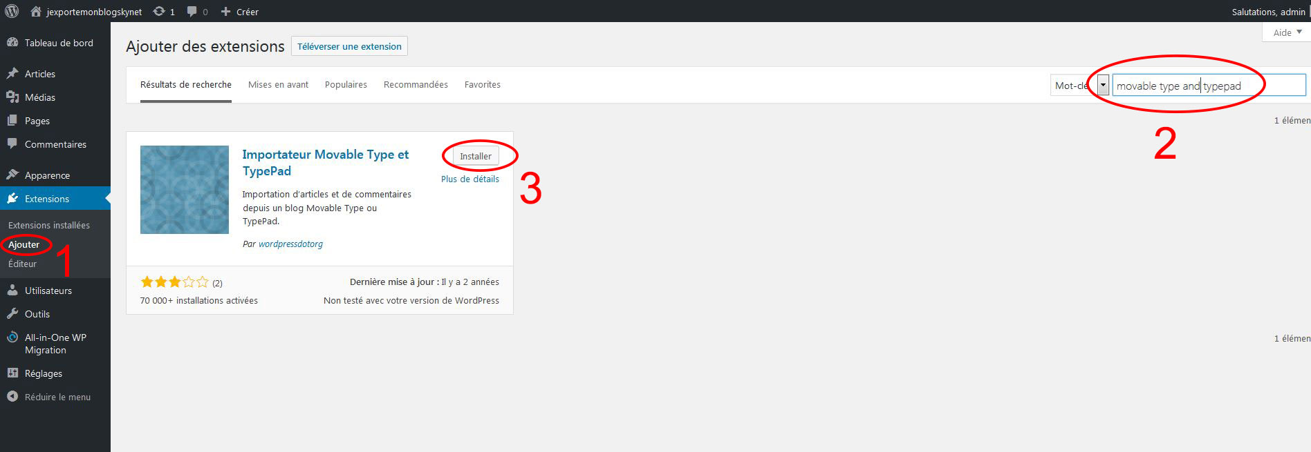Viewport: 1311px width, 452px height.
Task: Open the Commentaires menu
Action: pos(55,144)
